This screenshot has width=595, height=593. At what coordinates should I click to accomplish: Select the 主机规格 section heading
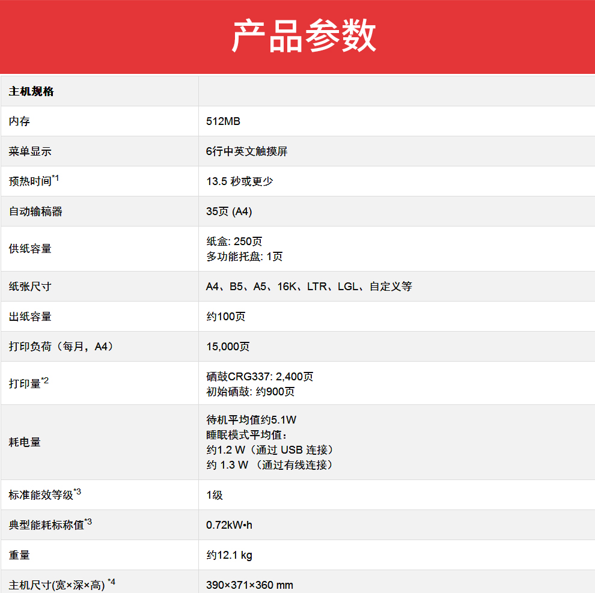point(31,91)
